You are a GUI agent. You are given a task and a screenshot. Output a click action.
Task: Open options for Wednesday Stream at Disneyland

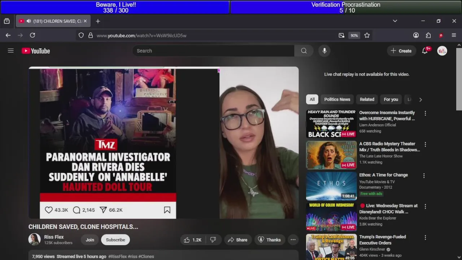click(x=425, y=207)
